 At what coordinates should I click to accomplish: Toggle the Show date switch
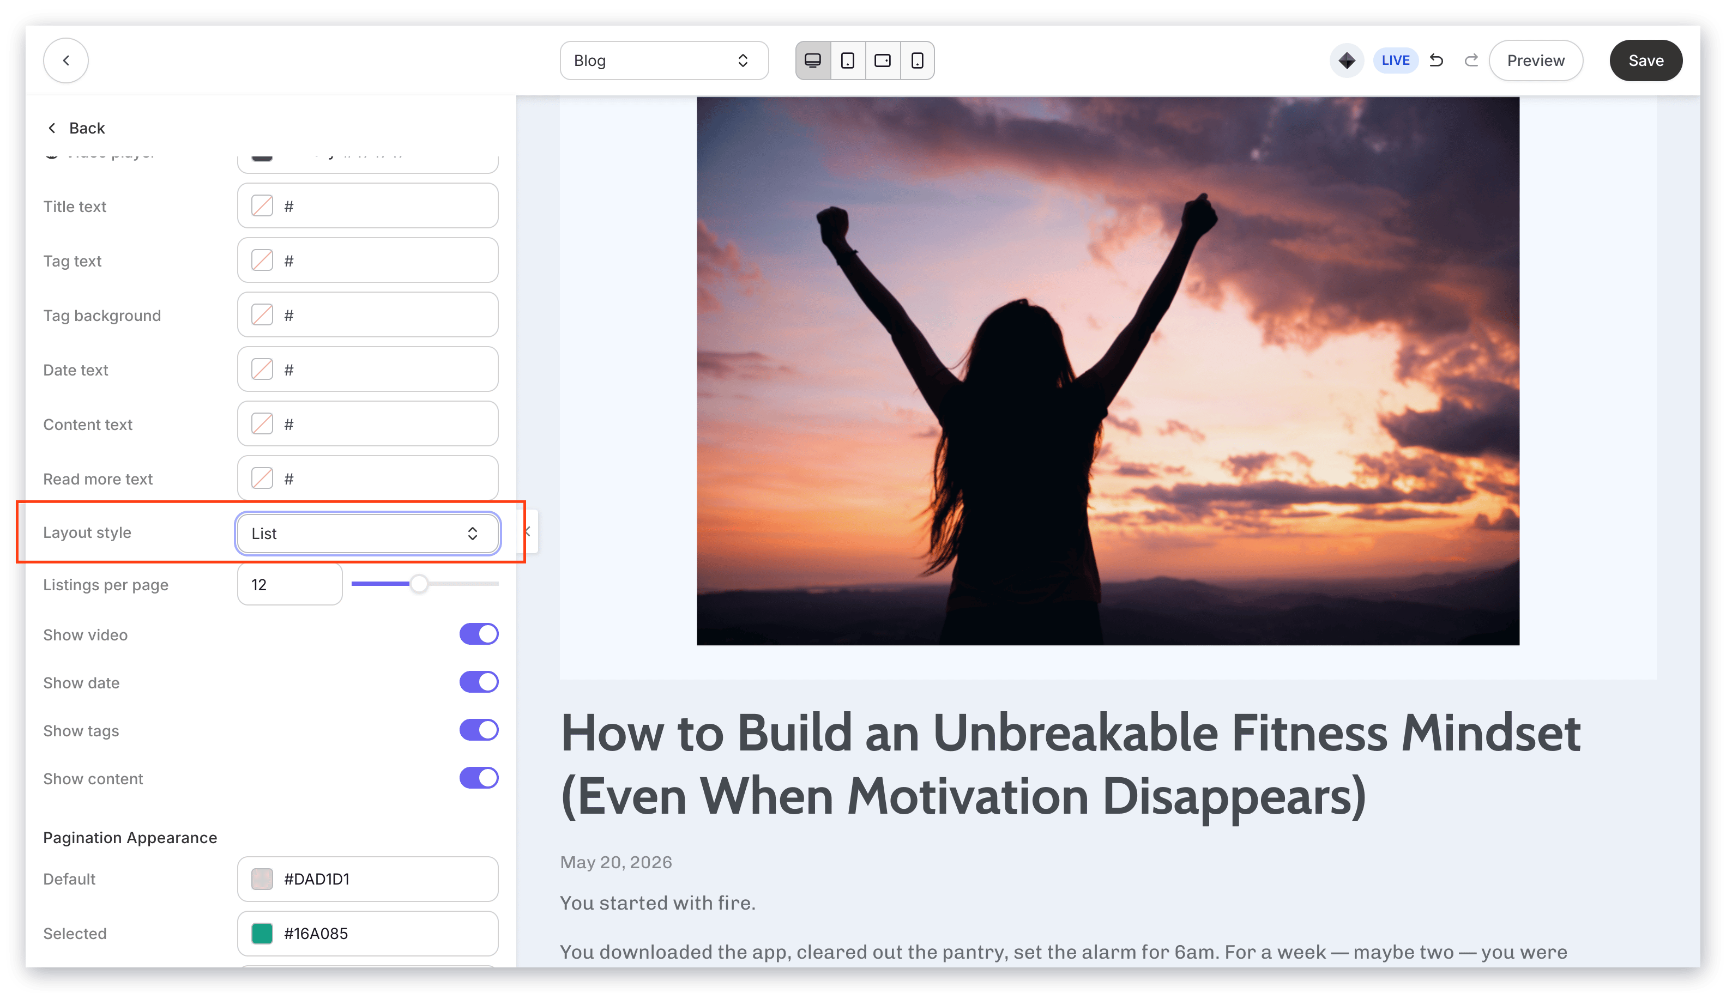[x=478, y=682]
